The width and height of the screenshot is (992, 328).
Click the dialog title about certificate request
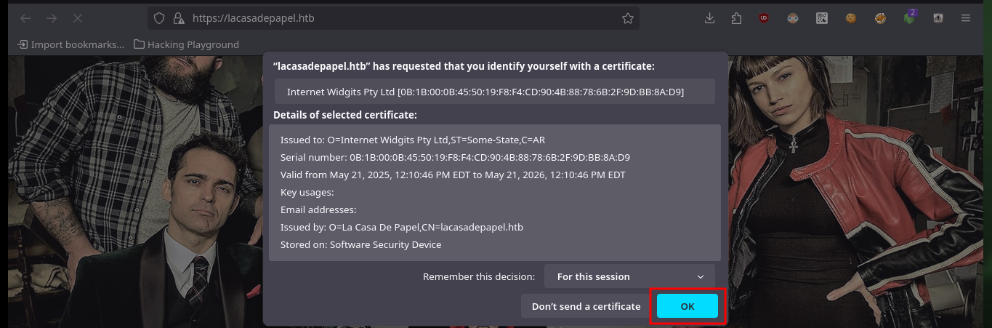click(x=464, y=65)
